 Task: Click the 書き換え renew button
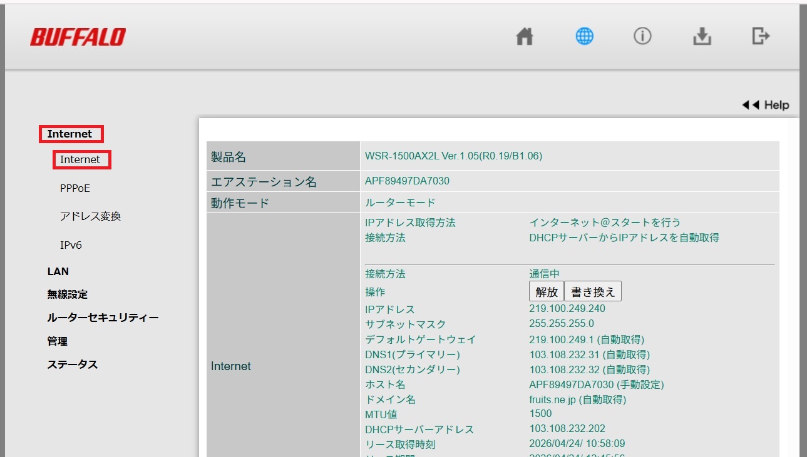pos(593,291)
